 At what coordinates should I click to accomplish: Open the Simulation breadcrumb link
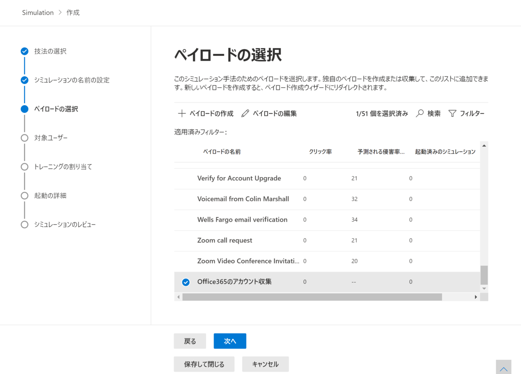coord(37,12)
